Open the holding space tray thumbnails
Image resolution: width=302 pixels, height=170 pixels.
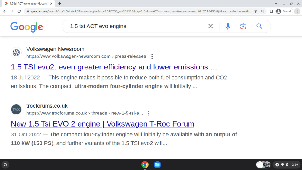click(x=263, y=165)
